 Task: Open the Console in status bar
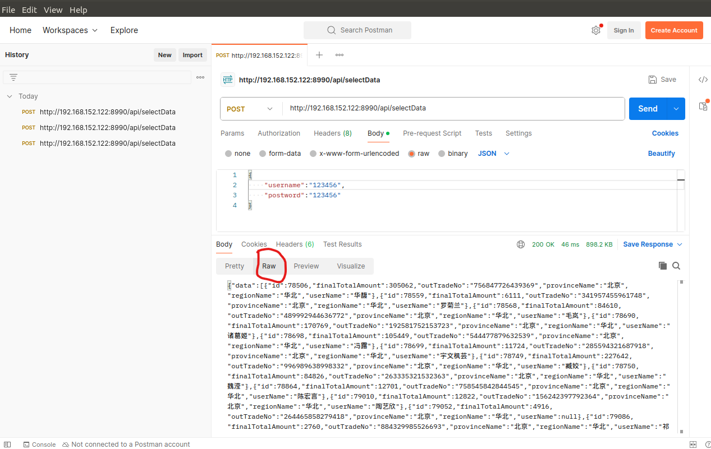click(x=39, y=445)
